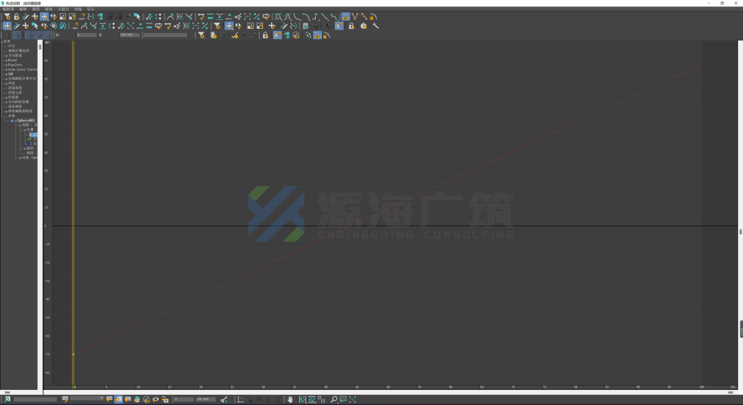Click the Isolate Curve icon
This screenshot has height=405, width=743.
point(352,399)
